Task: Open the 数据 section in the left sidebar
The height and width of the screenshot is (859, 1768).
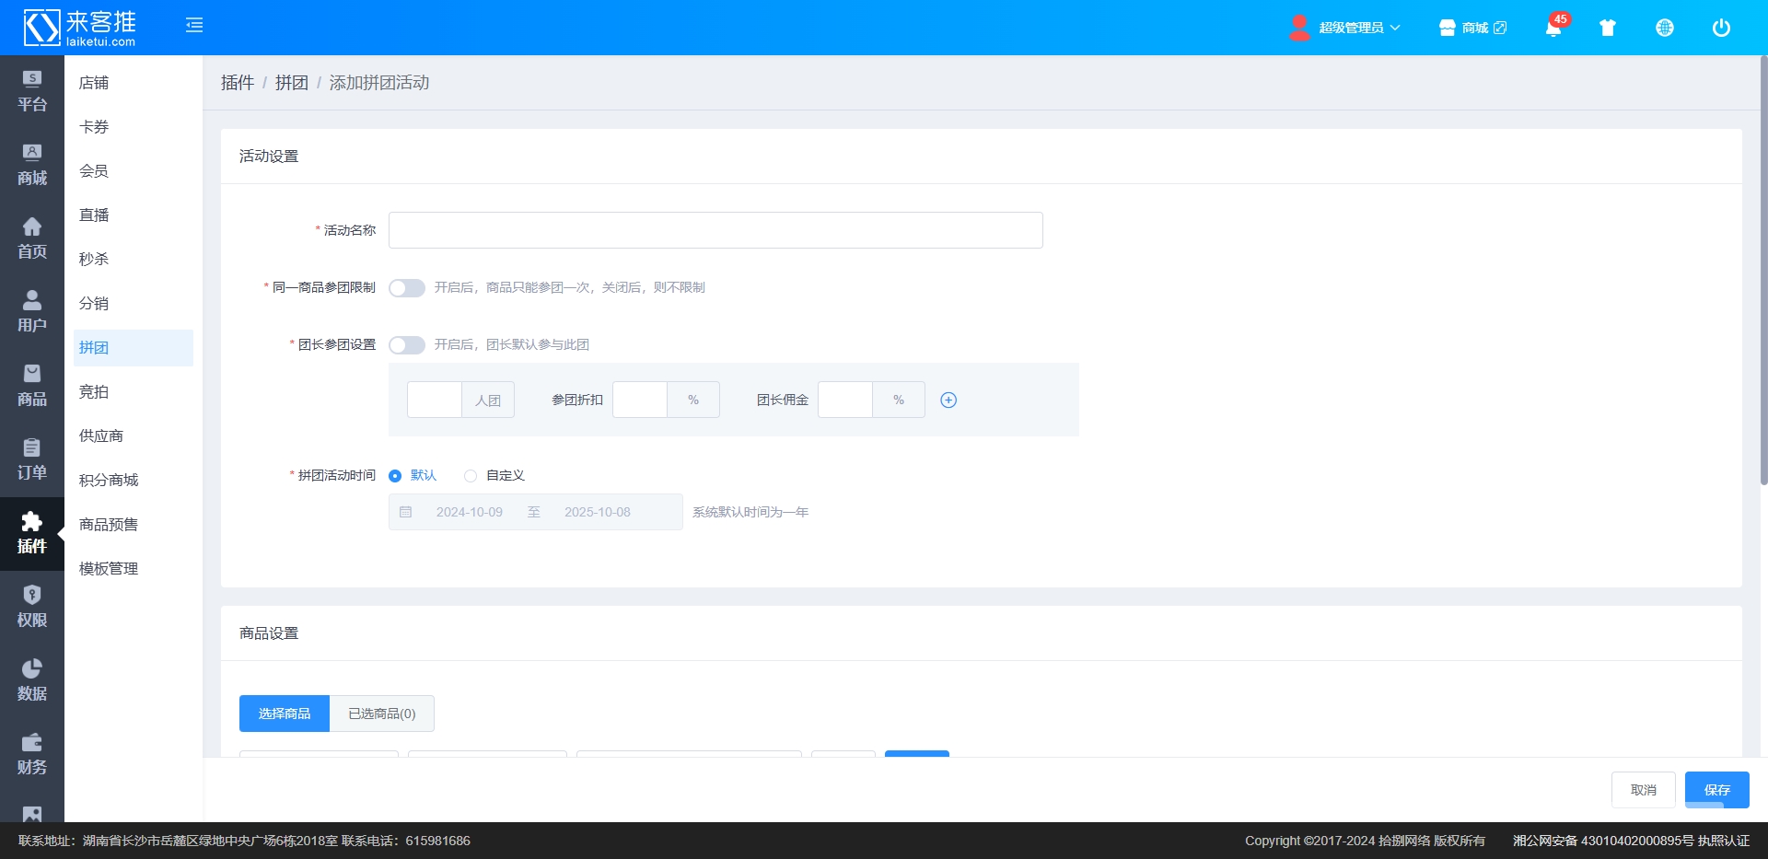Action: pos(32,679)
